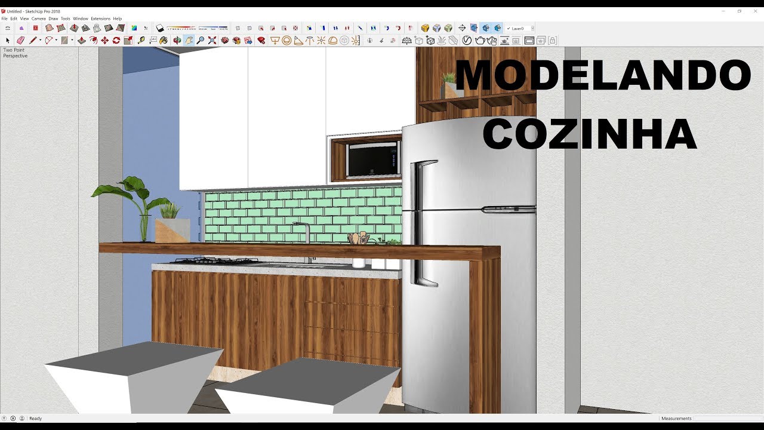Open the File menu
The image size is (764, 430).
(4, 19)
